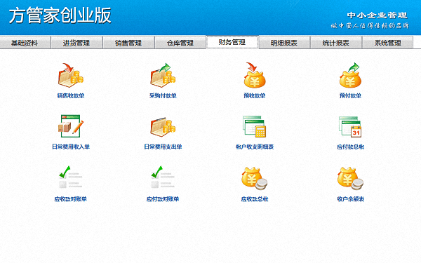Click the 预收款单 money bag icon
Image resolution: width=421 pixels, height=263 pixels.
[x=255, y=76]
